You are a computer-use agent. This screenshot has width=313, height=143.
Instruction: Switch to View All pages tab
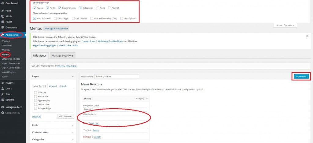coord(53,86)
